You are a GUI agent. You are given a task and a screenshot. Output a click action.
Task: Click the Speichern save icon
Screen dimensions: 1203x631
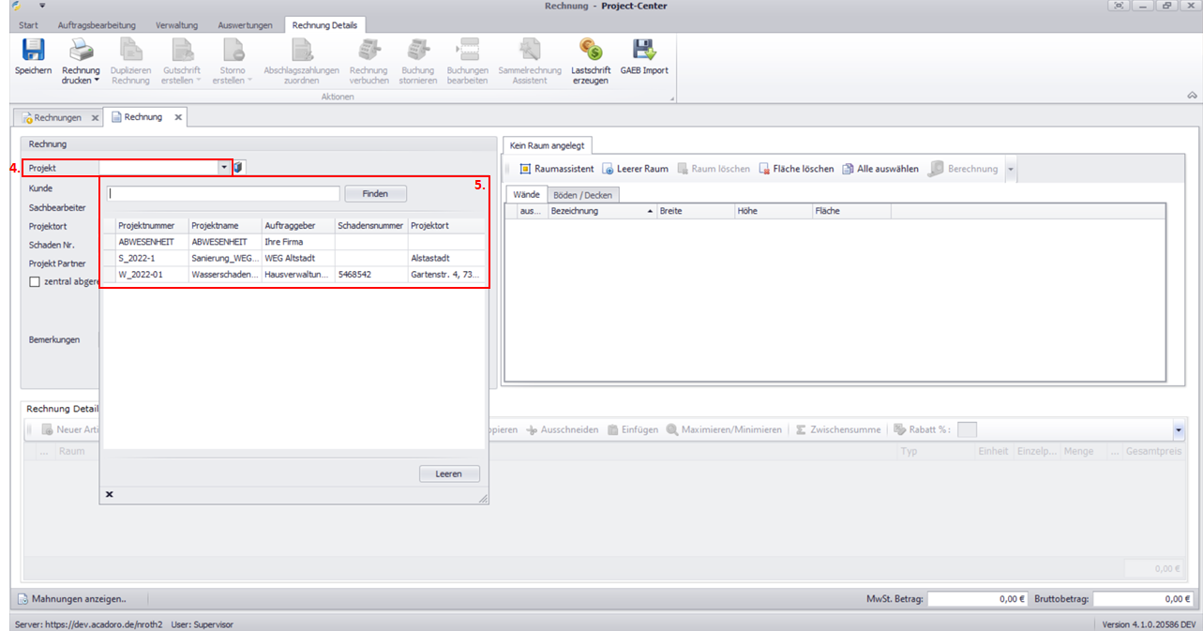[x=33, y=52]
